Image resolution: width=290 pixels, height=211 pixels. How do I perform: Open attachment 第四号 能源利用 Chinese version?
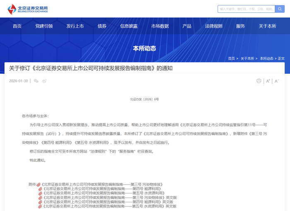(102, 189)
